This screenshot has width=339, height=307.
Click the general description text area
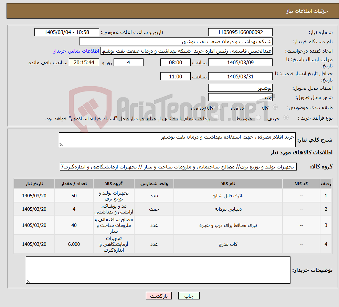point(177,140)
